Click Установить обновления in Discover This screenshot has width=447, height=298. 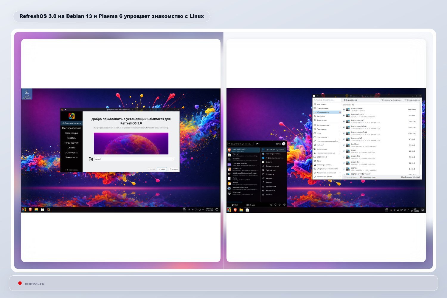[x=391, y=100]
